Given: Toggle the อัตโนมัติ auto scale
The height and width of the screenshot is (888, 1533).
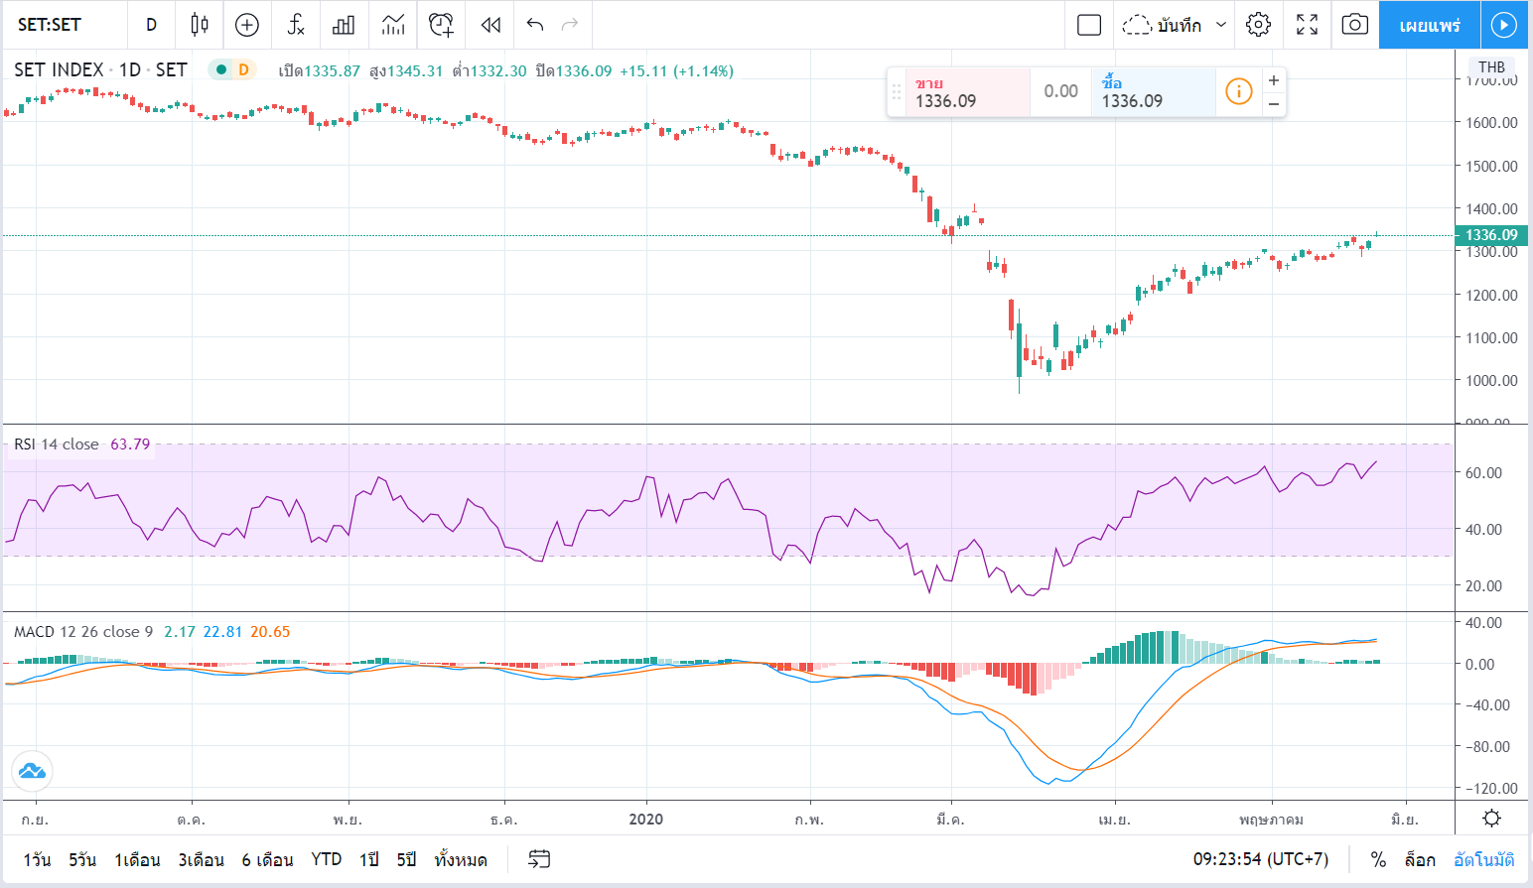Looking at the screenshot, I should (x=1484, y=859).
